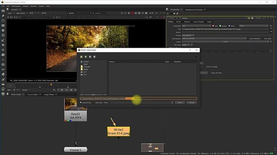Sort the file list by Modified column
277x155 pixels.
point(177,62)
